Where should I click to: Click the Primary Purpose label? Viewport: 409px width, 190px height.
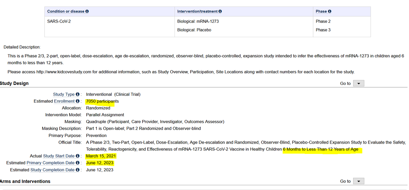[x=65, y=135]
